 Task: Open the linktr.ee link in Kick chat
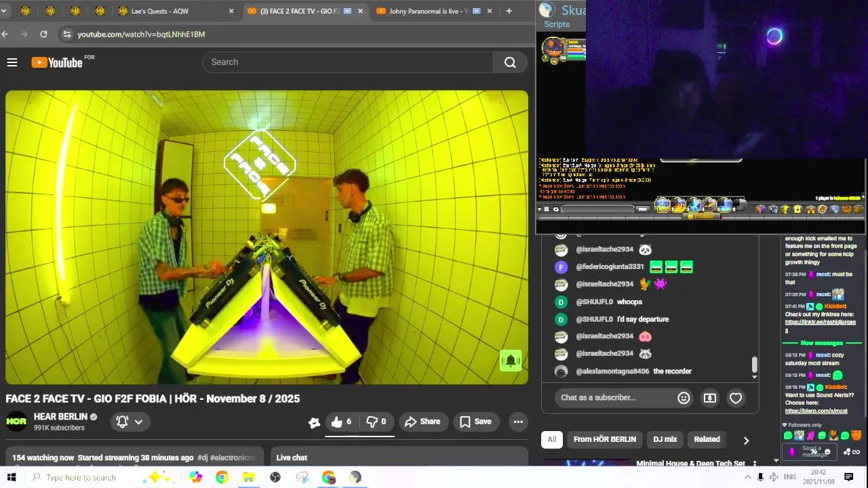point(819,325)
